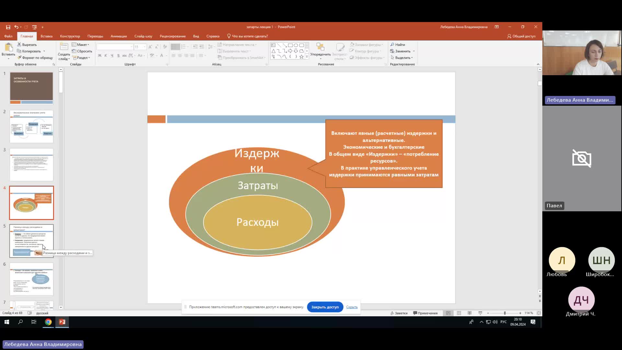Pick the star shape in the shapes gallery
Viewport: 622px width, 350px height.
(x=302, y=57)
